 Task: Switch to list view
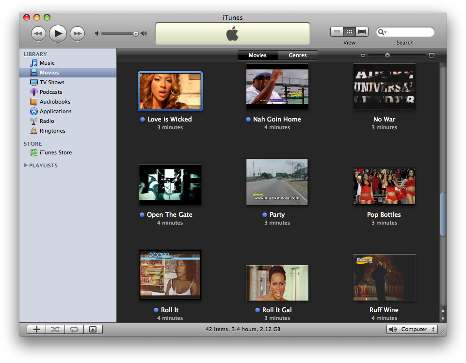click(x=337, y=32)
